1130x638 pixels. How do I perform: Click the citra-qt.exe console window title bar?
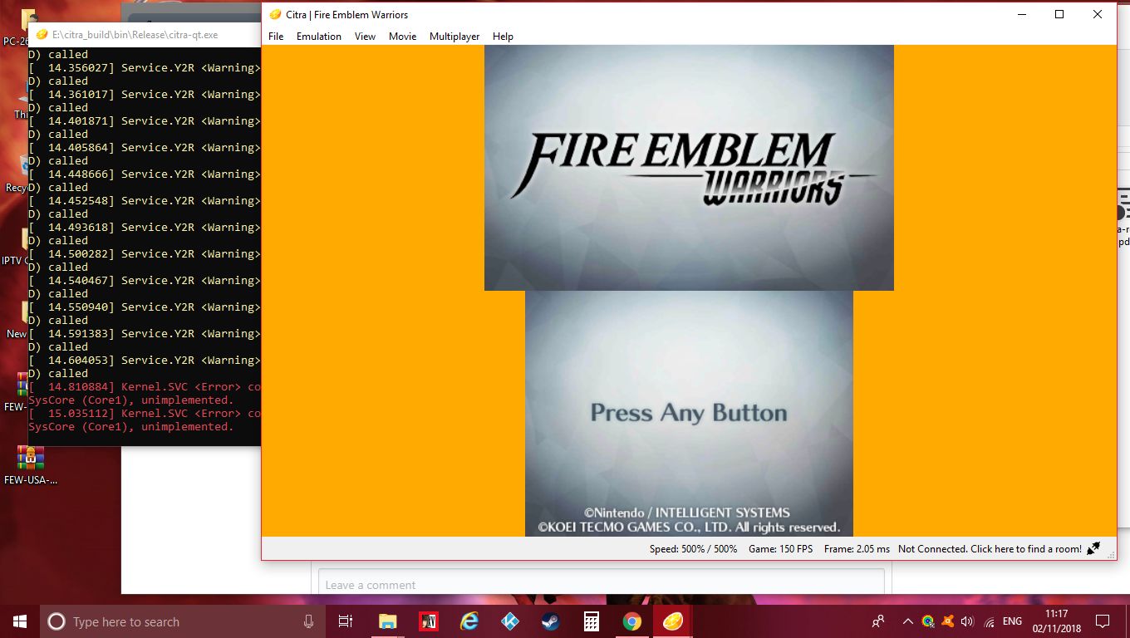145,35
